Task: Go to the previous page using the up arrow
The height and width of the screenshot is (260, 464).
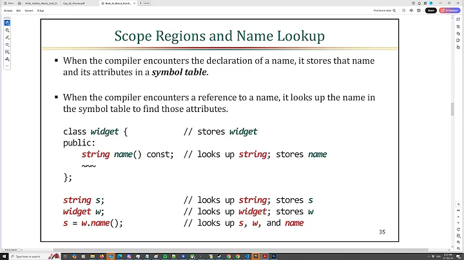Action: (x=458, y=217)
